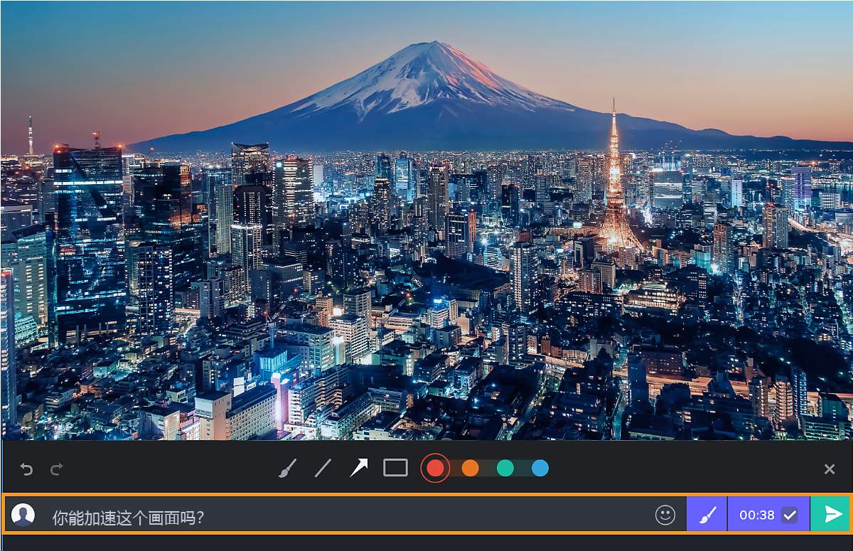Image resolution: width=853 pixels, height=551 pixels.
Task: Select the Rectangle shape tool
Action: click(x=395, y=468)
